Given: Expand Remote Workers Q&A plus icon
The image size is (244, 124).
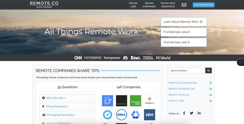Looking at the screenshot, I should 211,89.
